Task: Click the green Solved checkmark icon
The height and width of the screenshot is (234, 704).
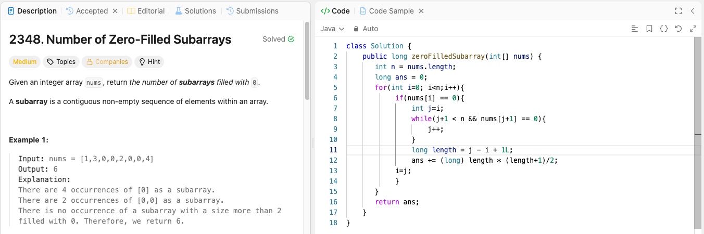Action: tap(291, 39)
